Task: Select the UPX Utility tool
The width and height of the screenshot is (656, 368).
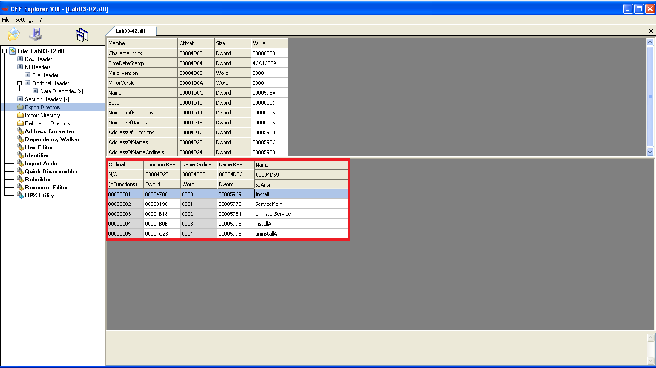Action: [39, 196]
